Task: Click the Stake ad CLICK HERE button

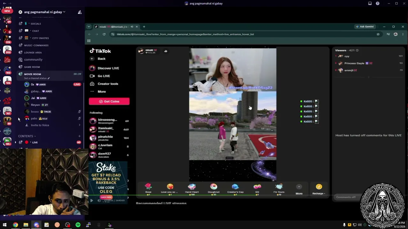Action: coord(106,197)
